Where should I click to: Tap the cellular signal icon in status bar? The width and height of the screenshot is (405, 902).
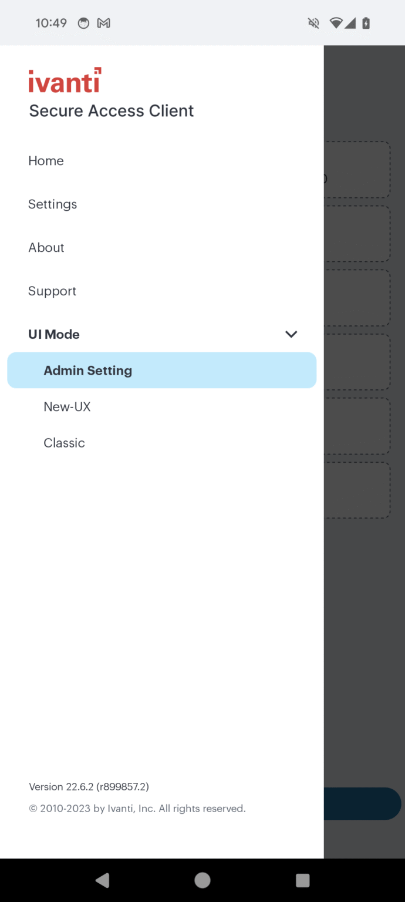[352, 23]
